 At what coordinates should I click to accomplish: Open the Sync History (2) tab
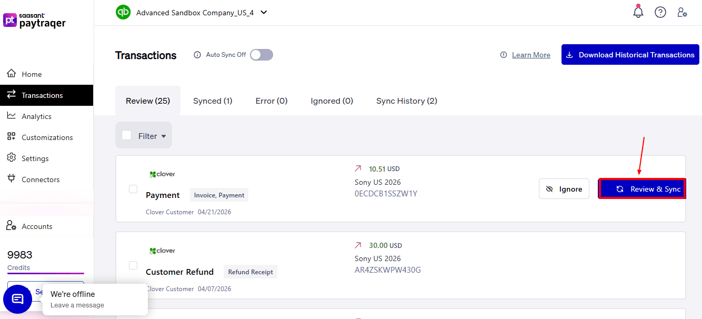point(407,101)
